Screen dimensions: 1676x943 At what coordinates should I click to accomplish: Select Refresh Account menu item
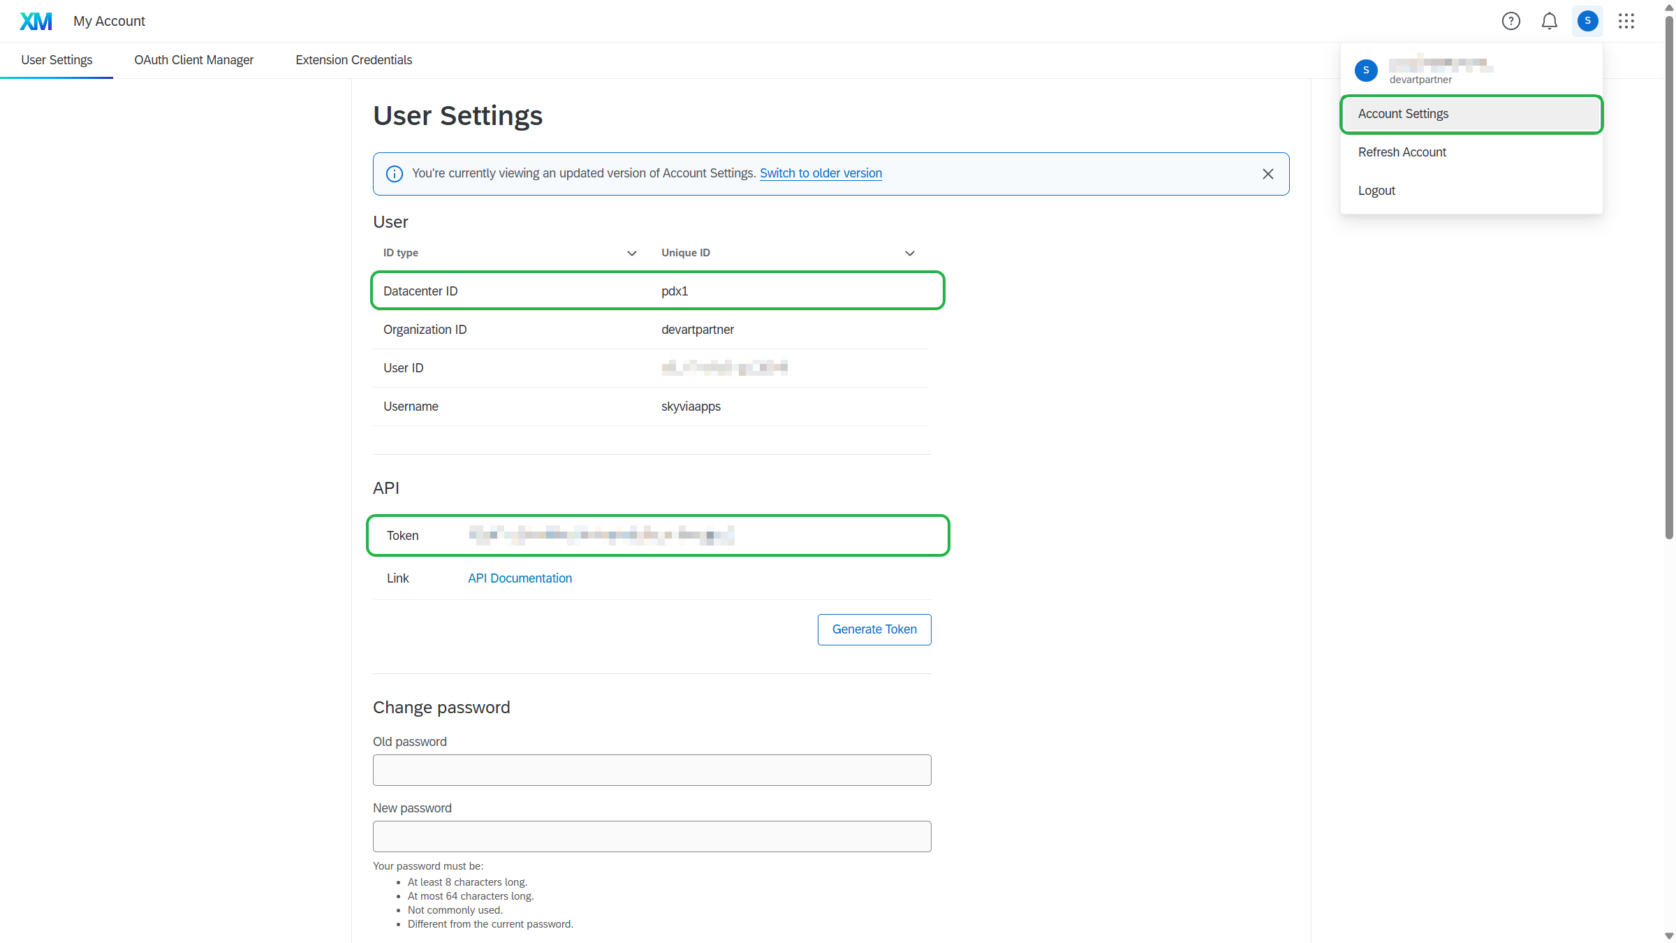pyautogui.click(x=1402, y=152)
